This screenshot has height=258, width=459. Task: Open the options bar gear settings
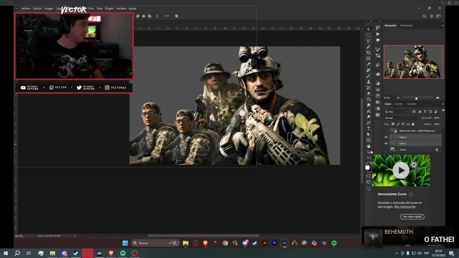(176, 16)
